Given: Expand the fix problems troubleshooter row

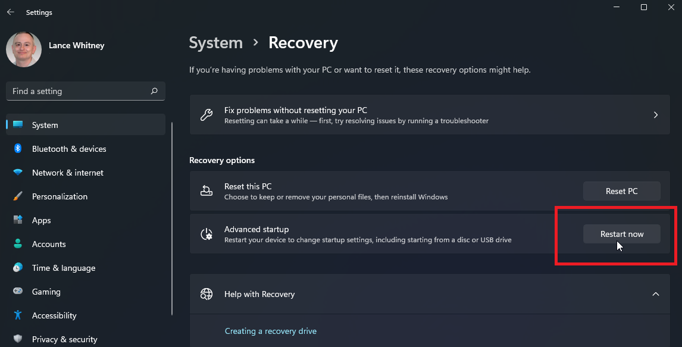Looking at the screenshot, I should [x=656, y=114].
